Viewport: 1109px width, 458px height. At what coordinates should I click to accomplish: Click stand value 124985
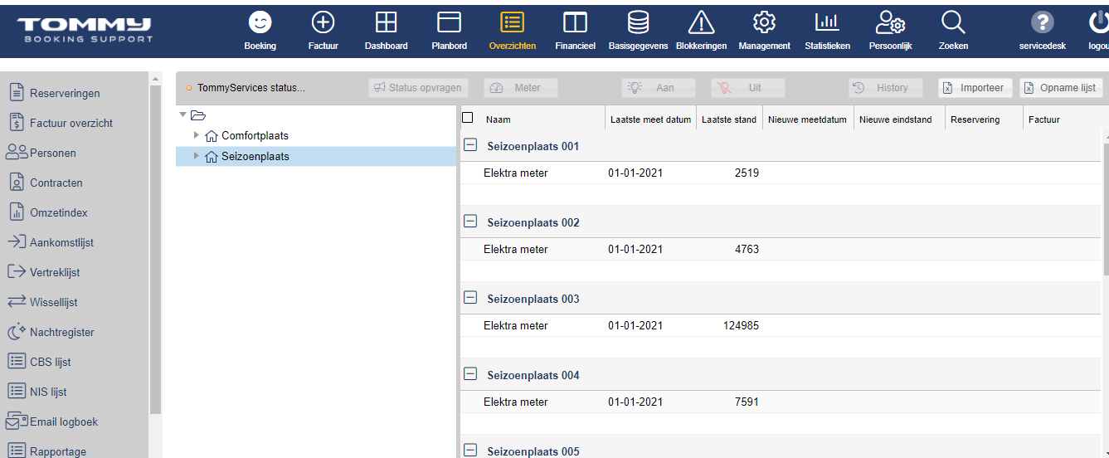tap(741, 325)
